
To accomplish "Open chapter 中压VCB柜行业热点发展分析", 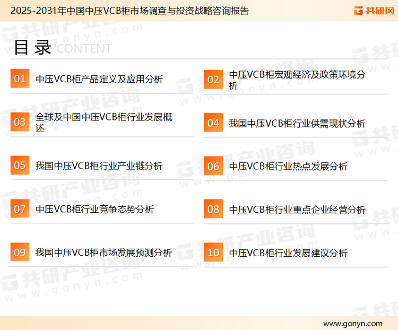I will coord(288,167).
